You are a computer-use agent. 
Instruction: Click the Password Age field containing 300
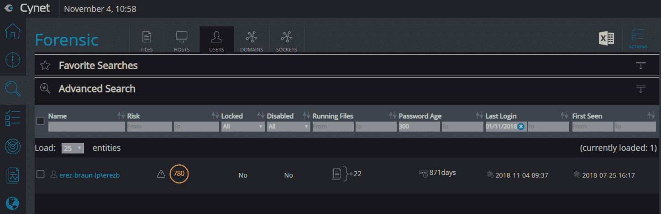[x=419, y=127]
